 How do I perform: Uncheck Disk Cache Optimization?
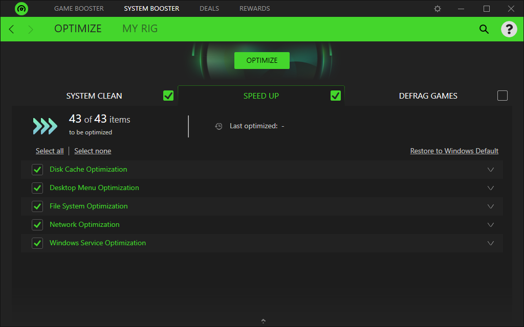(37, 170)
